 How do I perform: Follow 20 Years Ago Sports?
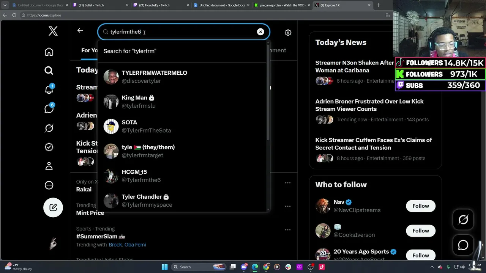pyautogui.click(x=421, y=255)
